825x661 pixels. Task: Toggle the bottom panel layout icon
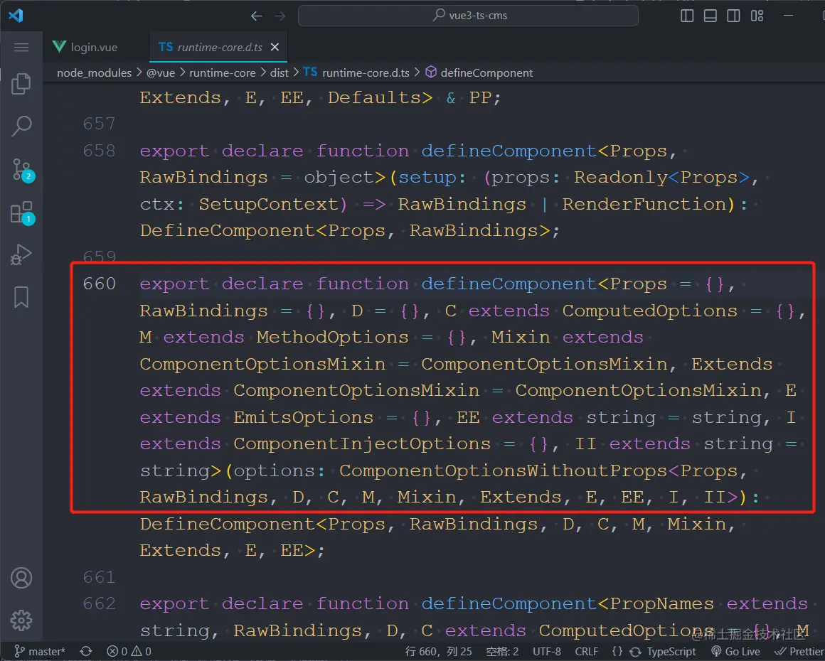710,16
